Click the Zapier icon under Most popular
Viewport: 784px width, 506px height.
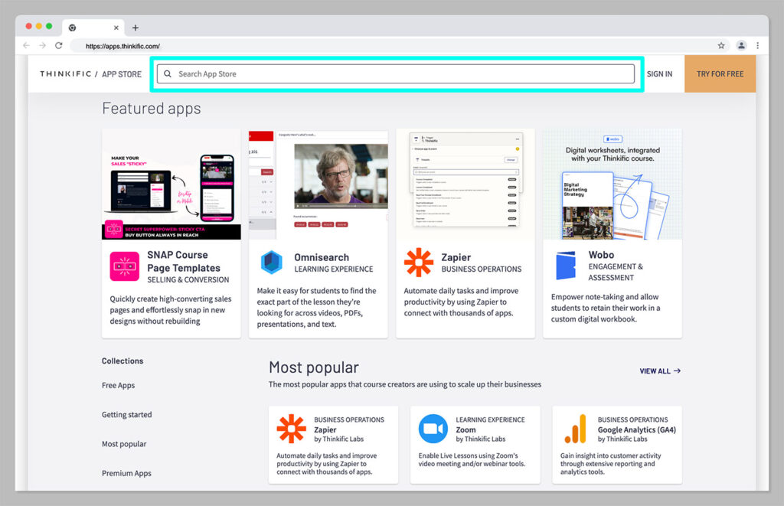291,429
